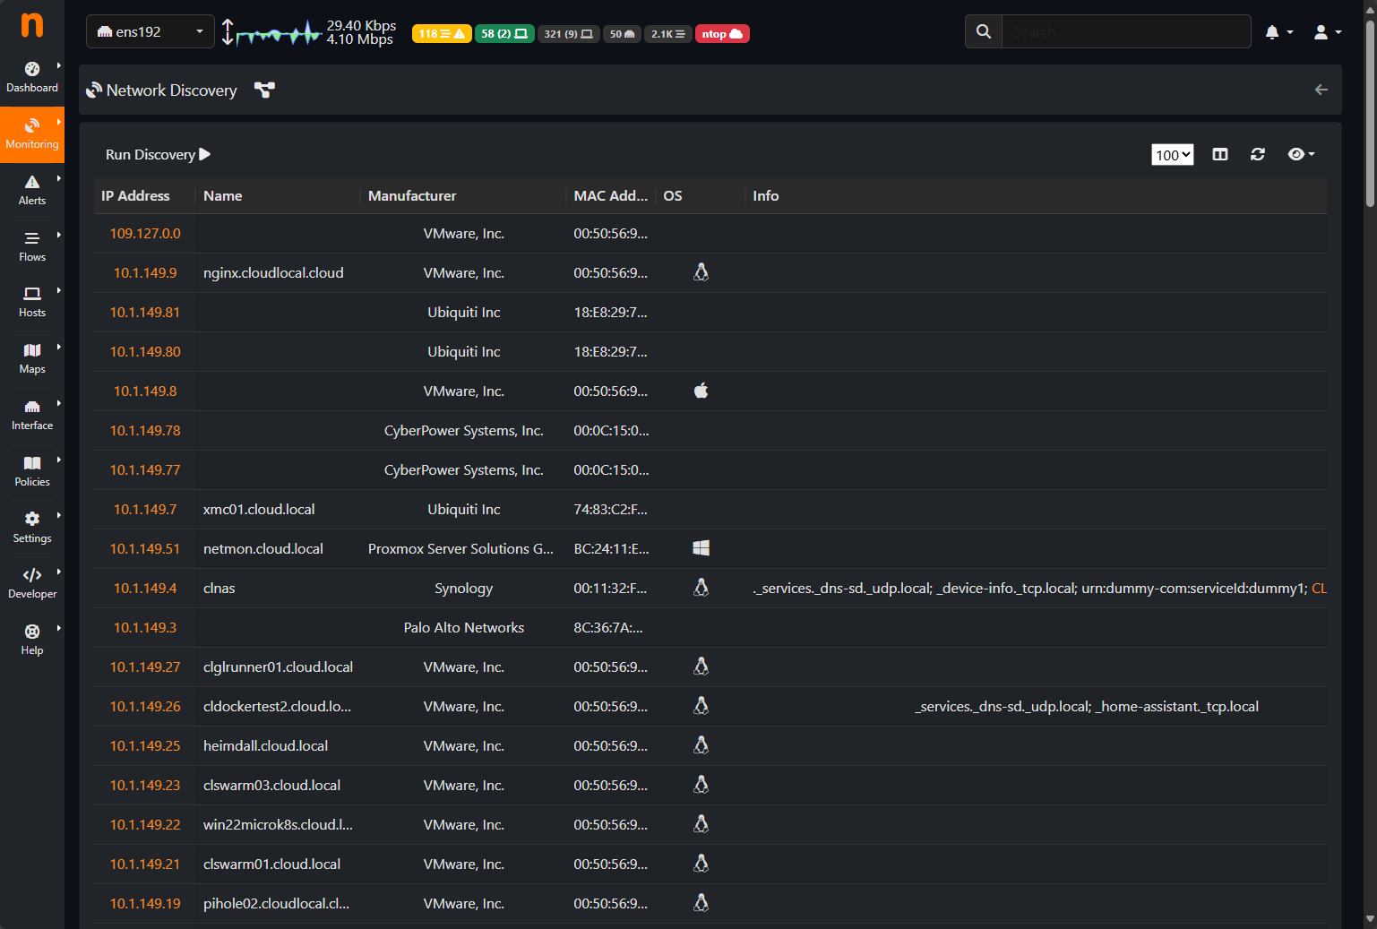The height and width of the screenshot is (929, 1377).
Task: Click Run Discovery
Action: click(158, 154)
